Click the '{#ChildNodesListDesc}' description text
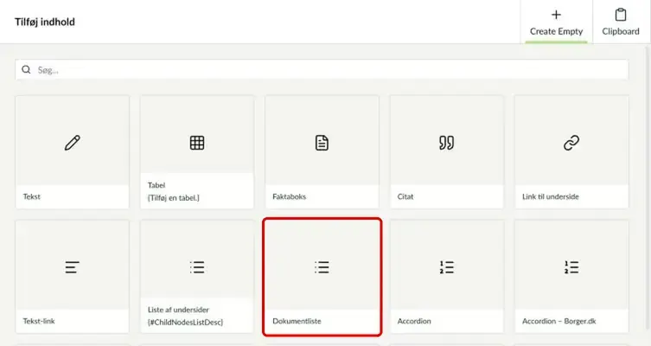The image size is (651, 346). [185, 323]
